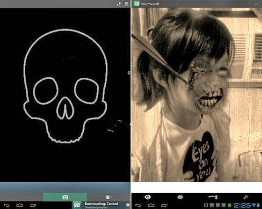The height and width of the screenshot is (209, 262).
Task: Go back in the left screen
Action: (7, 205)
